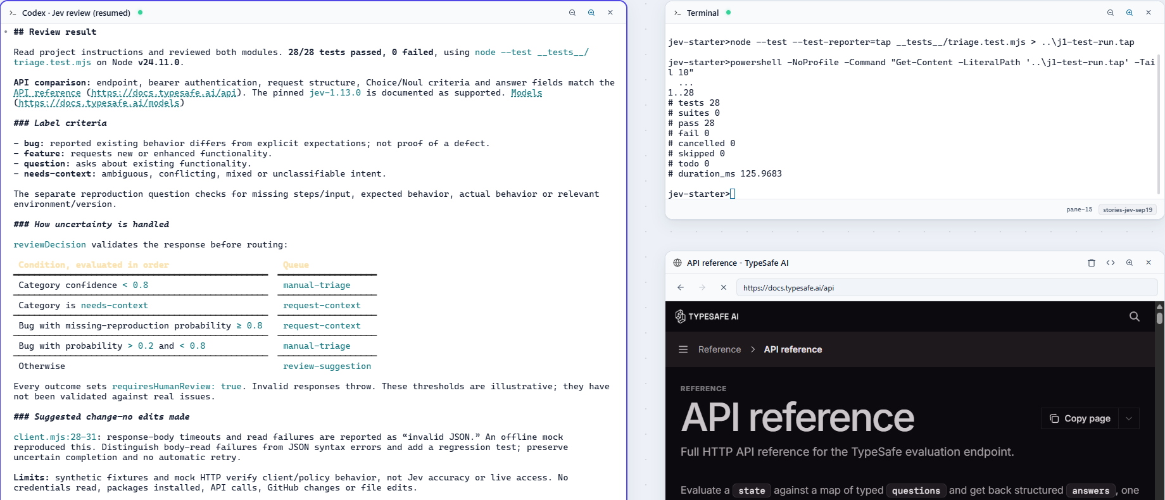Click the '### Label criteria' heading
Viewport: 1165px width, 500px height.
pos(60,123)
